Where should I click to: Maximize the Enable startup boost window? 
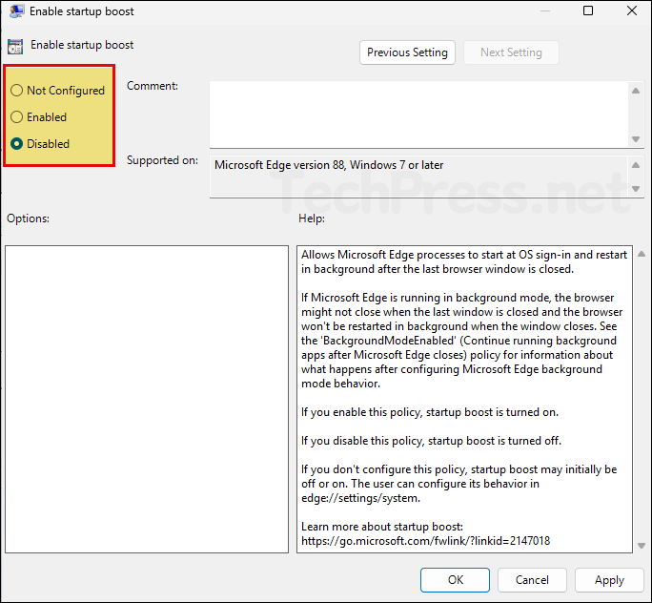pos(588,10)
